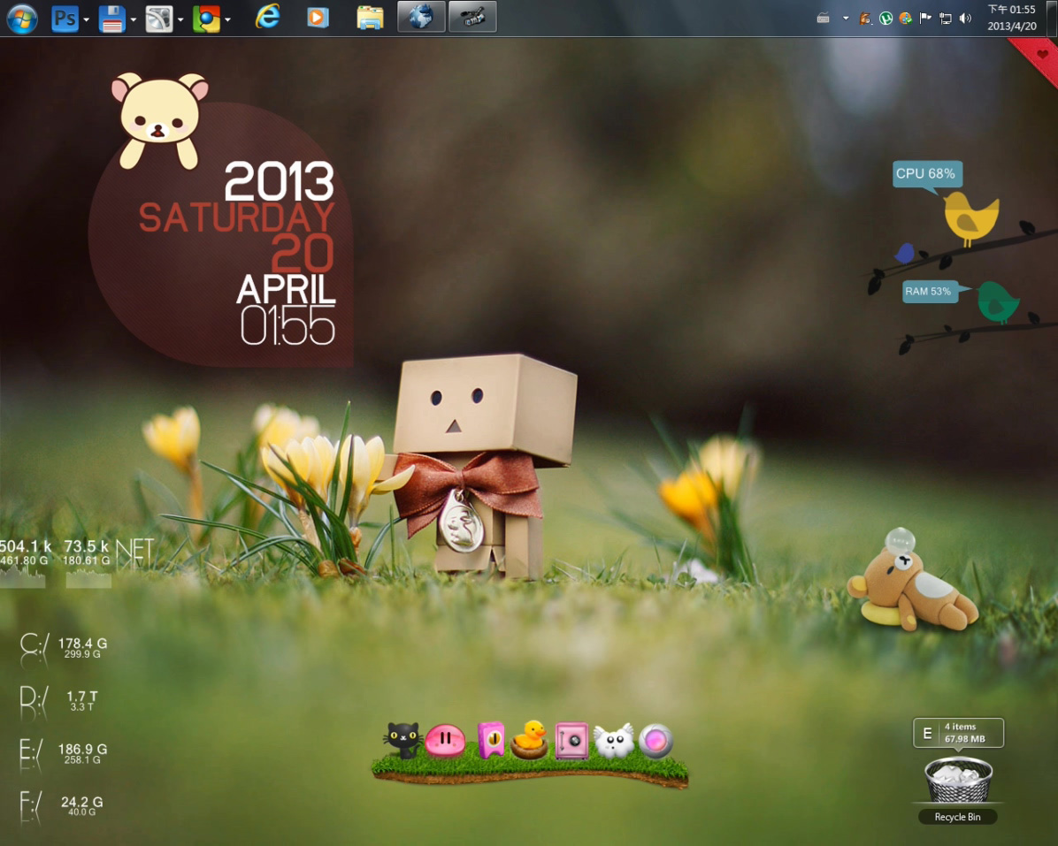Mute sound via the volume tray icon

(x=964, y=18)
